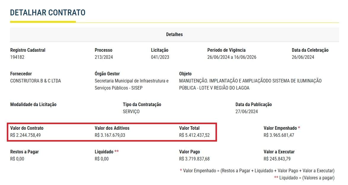
Task: Click the DETALHAR CONTRATO page title
Action: point(48,13)
